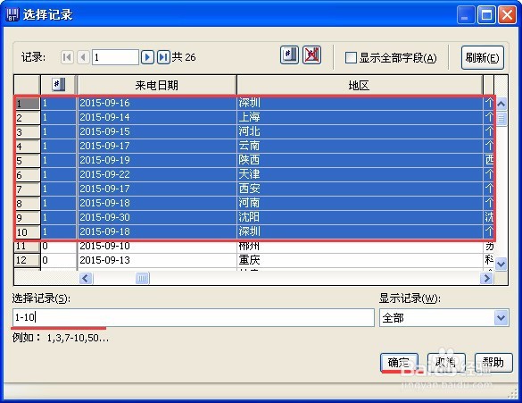Click date cell 2015-09-10
Screen dimensions: 522x403
[x=157, y=247]
